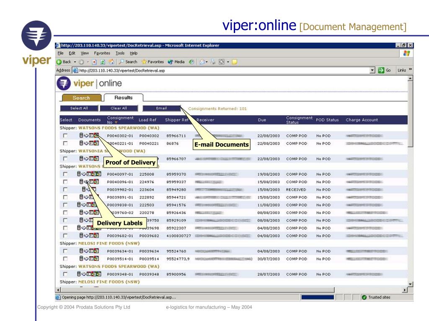Switch to the Results tab

124,97
